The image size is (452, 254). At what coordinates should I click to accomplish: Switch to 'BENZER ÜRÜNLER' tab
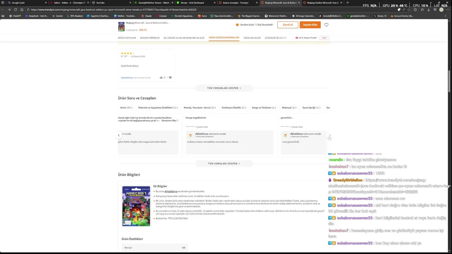(x=150, y=38)
